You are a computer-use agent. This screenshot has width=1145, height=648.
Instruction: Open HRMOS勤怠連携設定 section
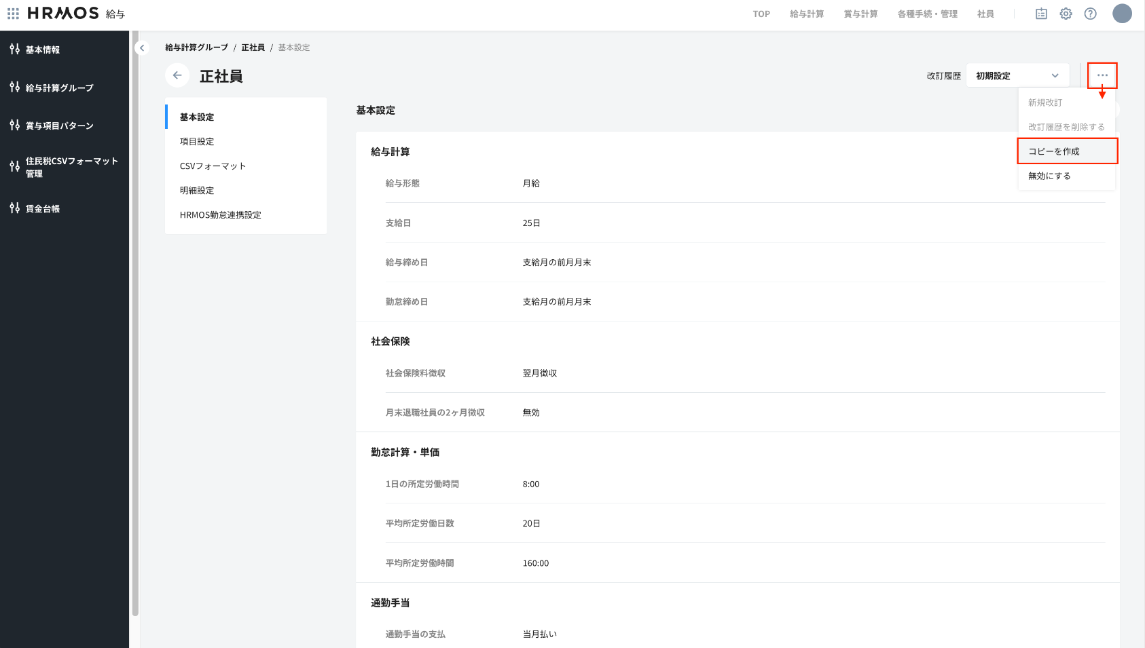pos(220,215)
